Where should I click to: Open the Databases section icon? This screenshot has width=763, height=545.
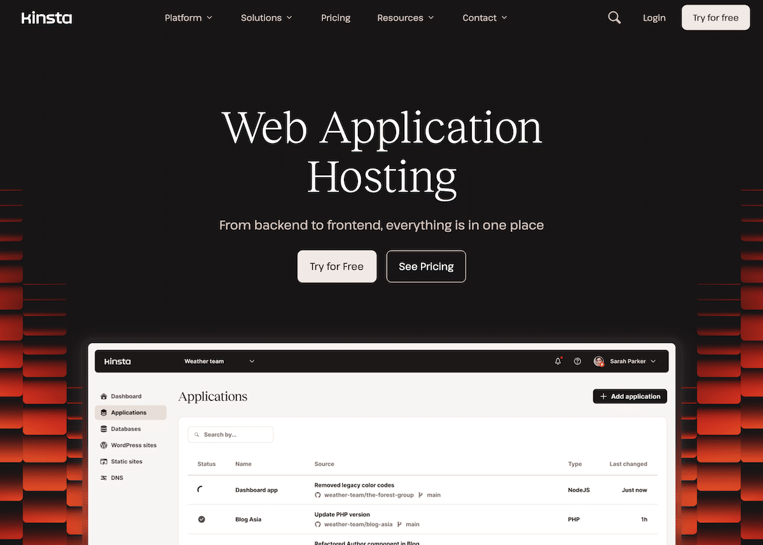tap(104, 429)
